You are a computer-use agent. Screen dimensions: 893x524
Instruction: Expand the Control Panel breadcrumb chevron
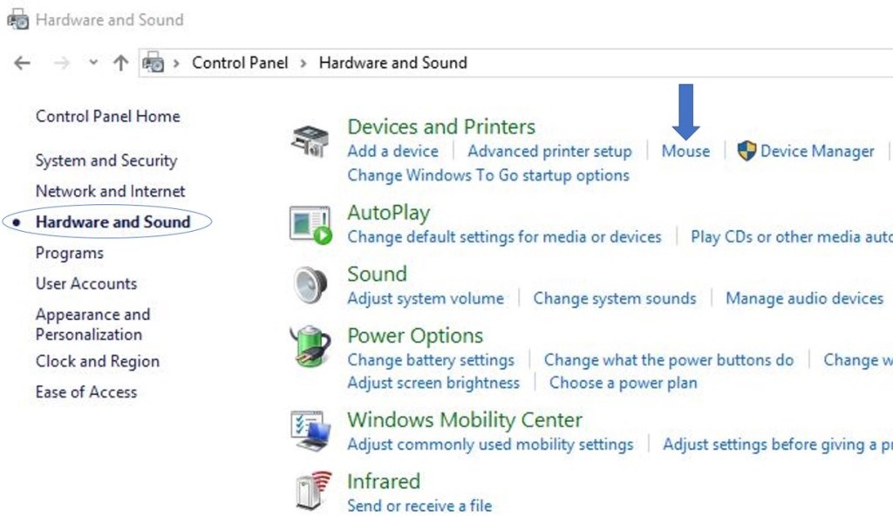303,63
